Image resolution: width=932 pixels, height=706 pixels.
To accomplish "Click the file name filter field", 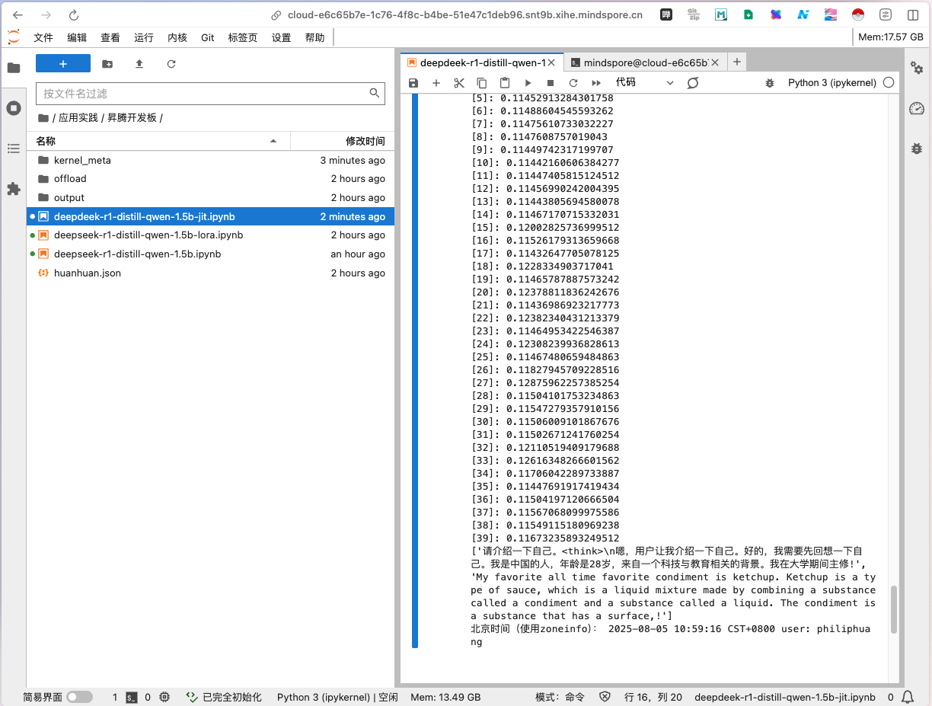I will pyautogui.click(x=204, y=93).
